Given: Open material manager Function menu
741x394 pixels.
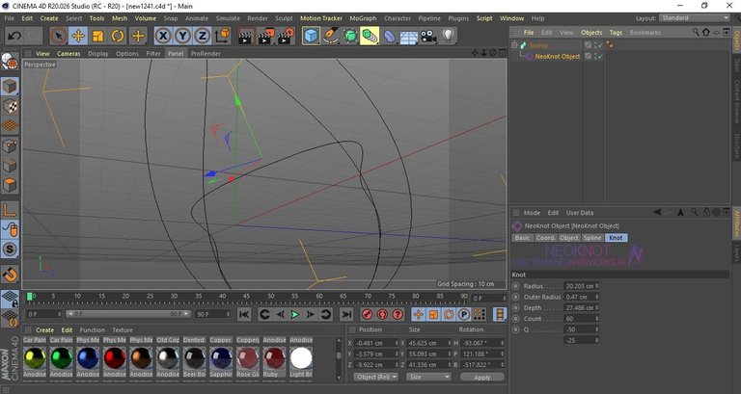Looking at the screenshot, I should 93,330.
